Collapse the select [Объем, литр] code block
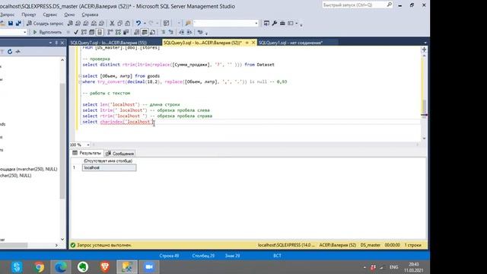 tap(80, 76)
